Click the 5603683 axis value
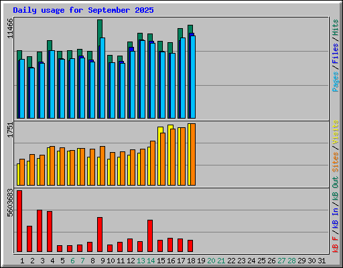The width and height of the screenshot is (343, 268). (x=10, y=202)
